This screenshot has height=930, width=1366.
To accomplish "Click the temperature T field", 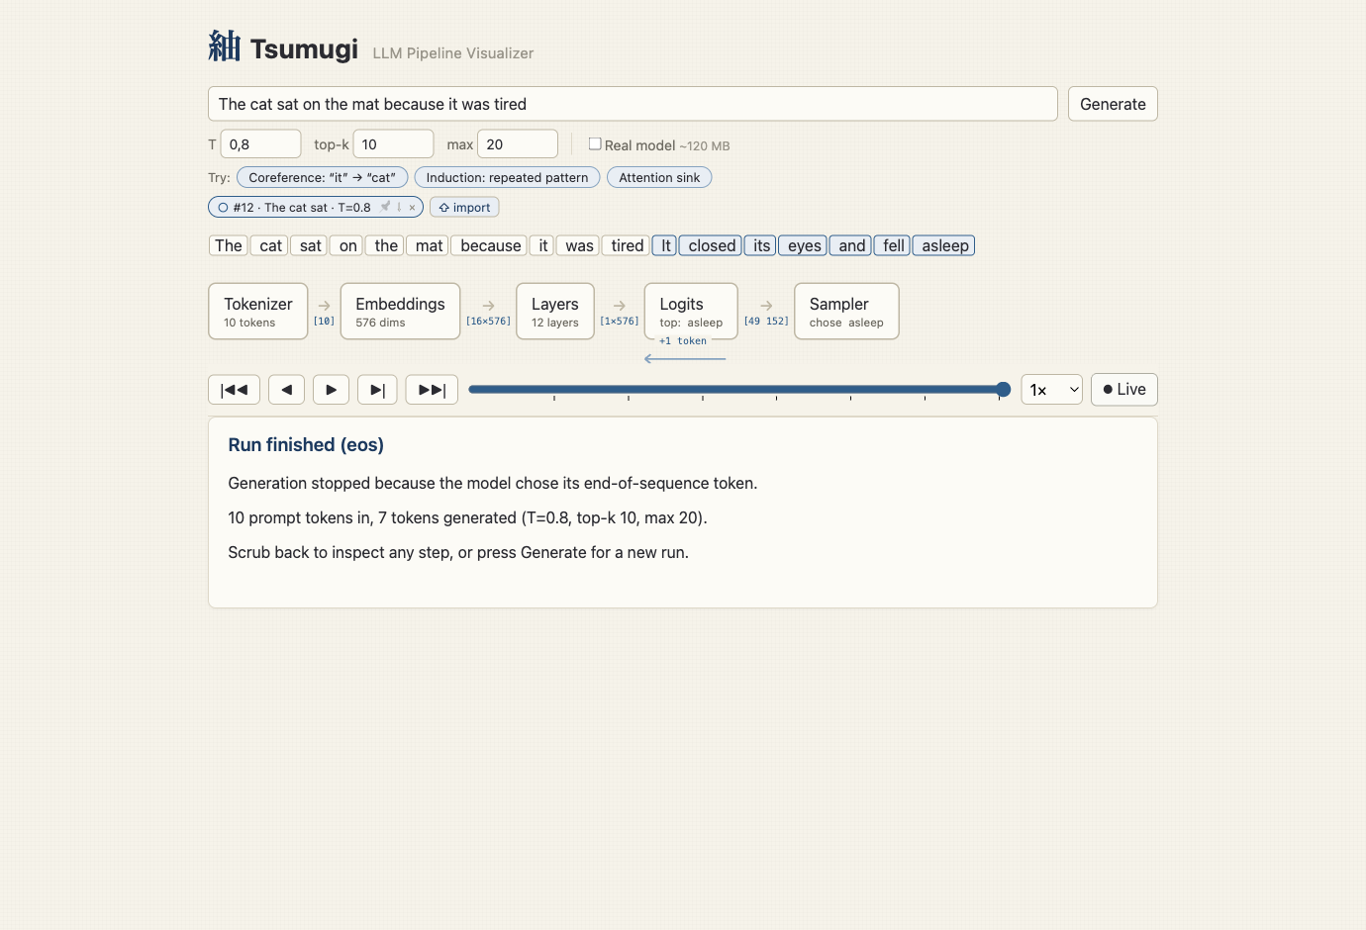I will coord(260,144).
